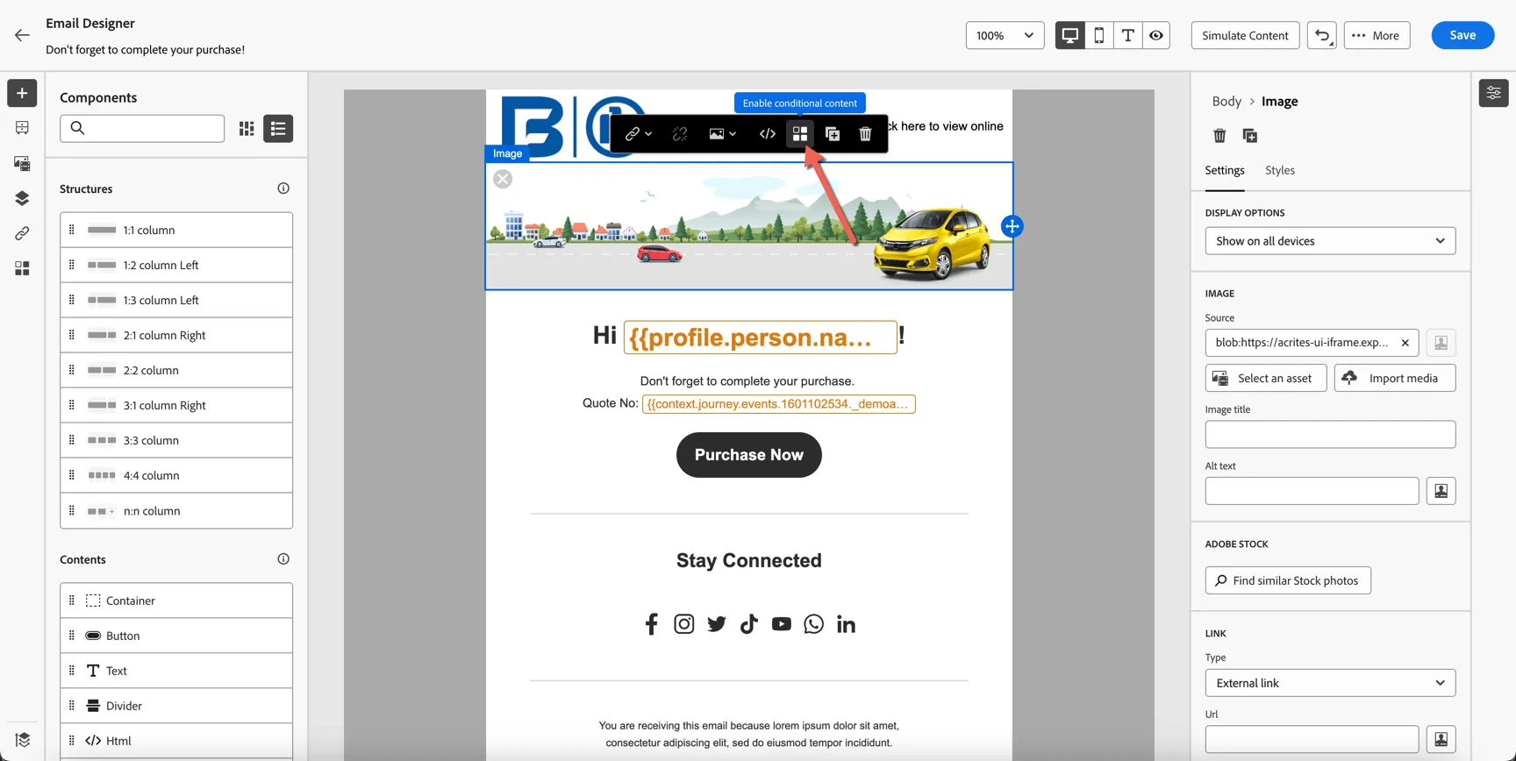
Task: Click the Contents info icon
Action: tap(283, 559)
